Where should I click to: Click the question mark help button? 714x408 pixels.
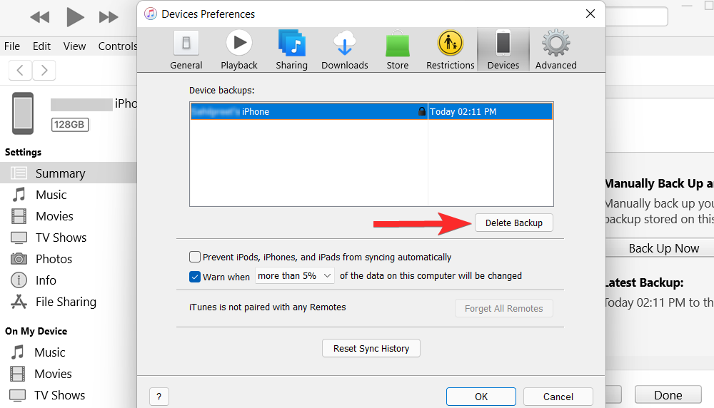[x=159, y=397]
